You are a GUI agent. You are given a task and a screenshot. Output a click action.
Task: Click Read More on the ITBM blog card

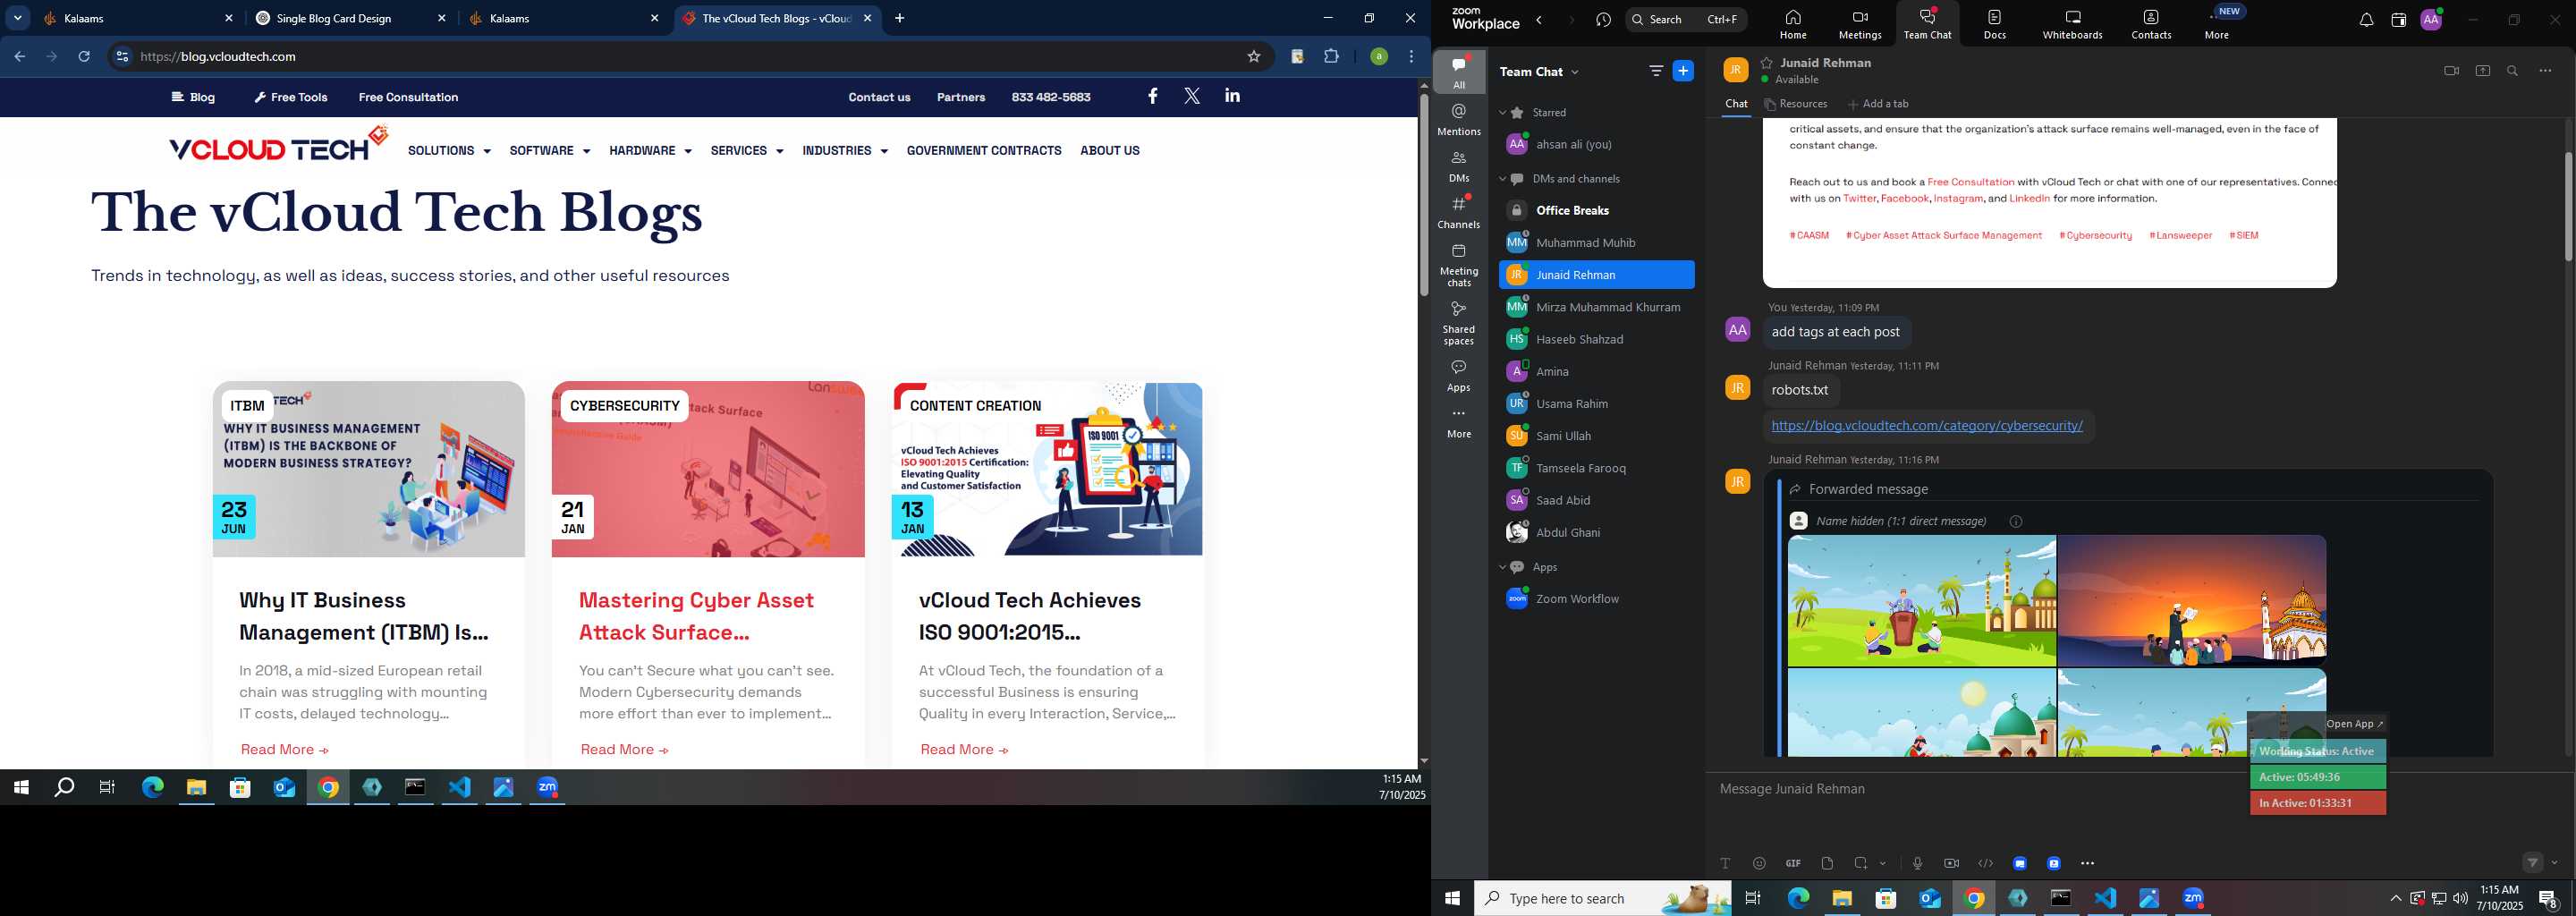[285, 750]
